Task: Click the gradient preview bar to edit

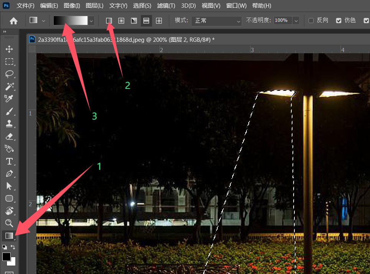Action: (70, 21)
